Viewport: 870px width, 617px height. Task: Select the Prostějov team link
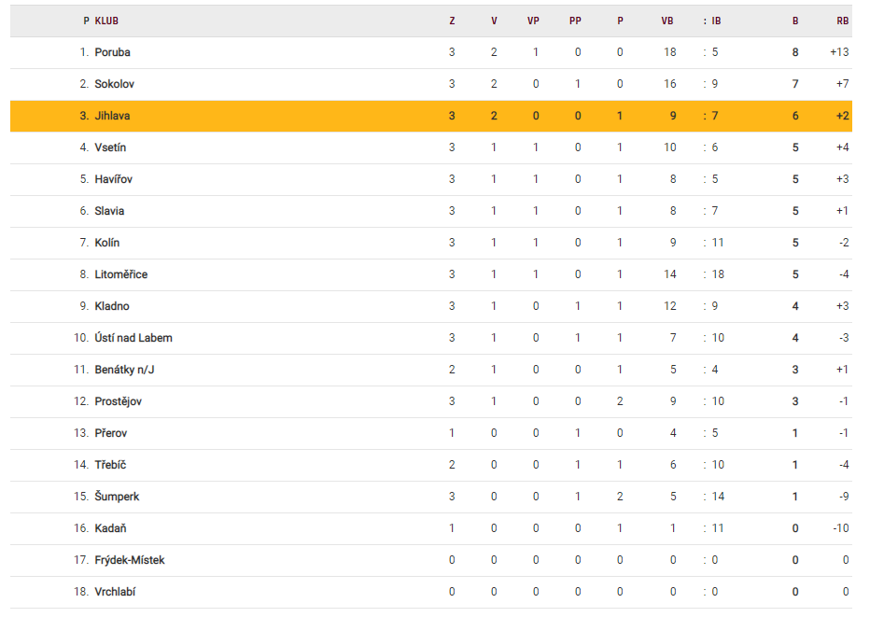pyautogui.click(x=118, y=401)
